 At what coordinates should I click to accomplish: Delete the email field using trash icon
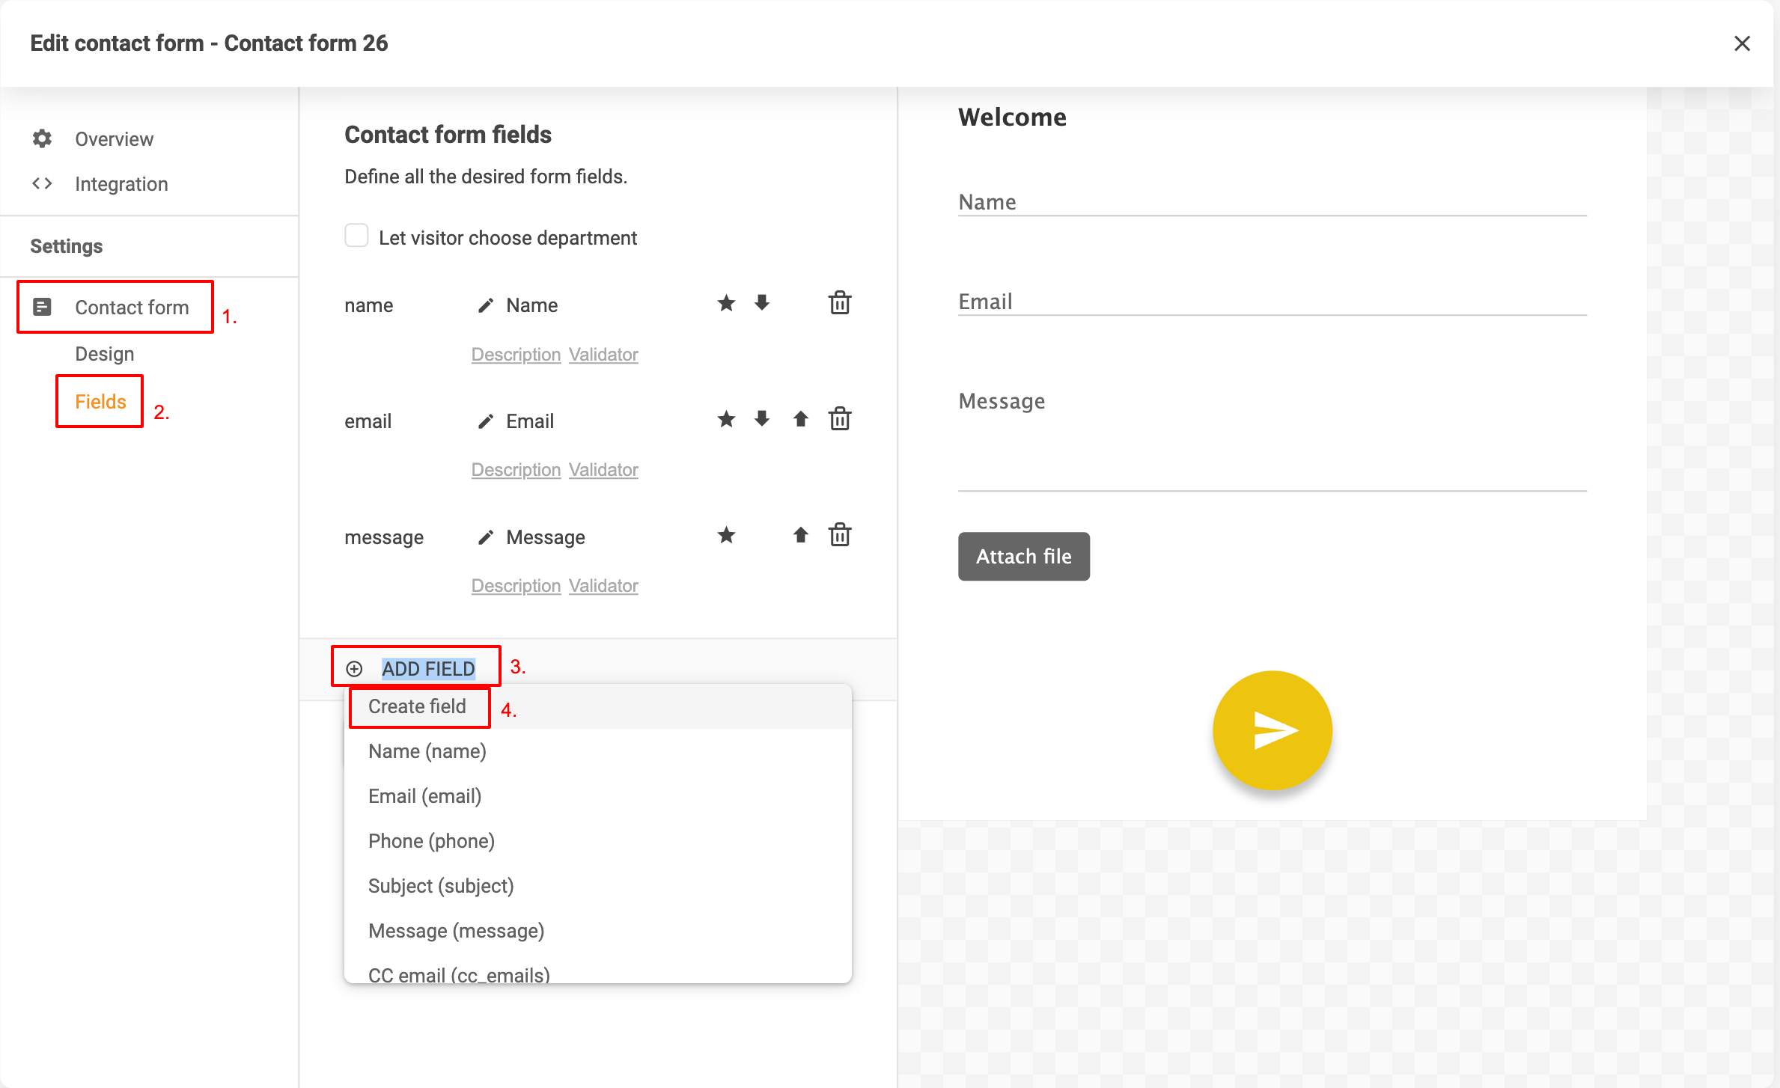coord(839,419)
